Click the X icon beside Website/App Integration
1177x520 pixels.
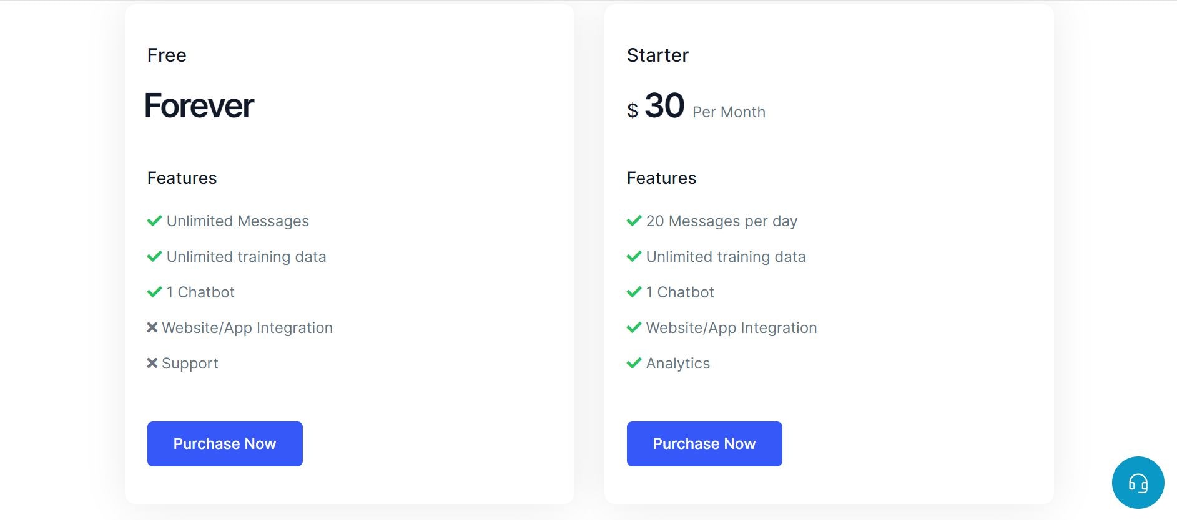(152, 327)
